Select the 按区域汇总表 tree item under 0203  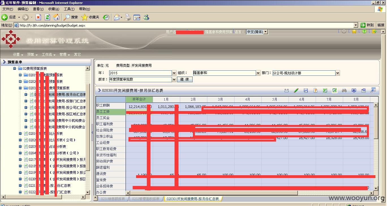click(60, 114)
